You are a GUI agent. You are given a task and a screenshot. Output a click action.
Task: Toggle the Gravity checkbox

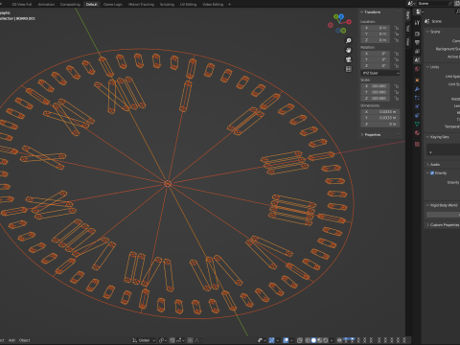(432, 172)
